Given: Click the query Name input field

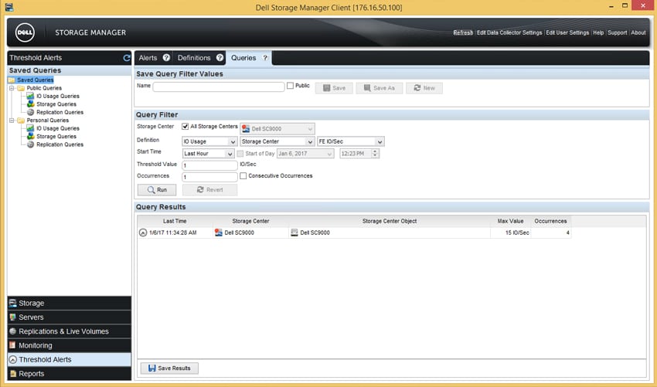Looking at the screenshot, I should coord(219,87).
